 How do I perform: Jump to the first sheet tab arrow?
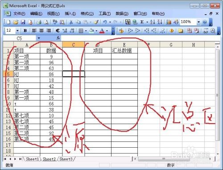[x=5, y=159]
